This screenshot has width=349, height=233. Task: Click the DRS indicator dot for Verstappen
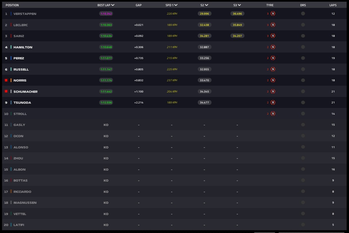(303, 13)
